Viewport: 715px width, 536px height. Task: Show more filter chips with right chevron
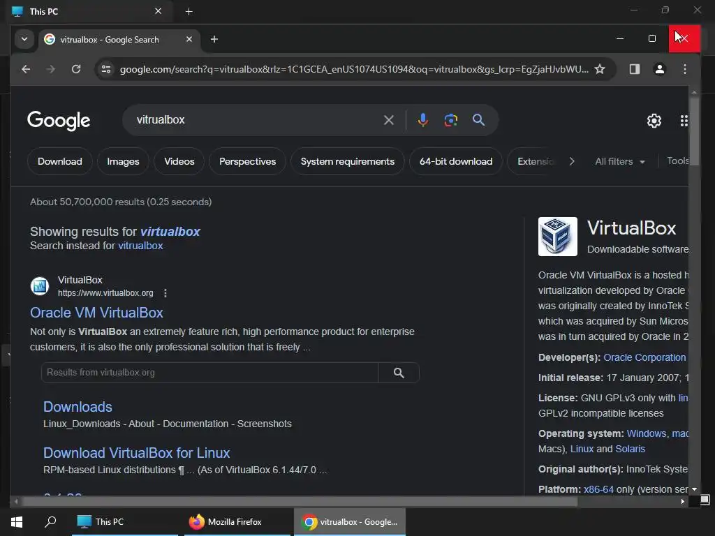point(572,161)
